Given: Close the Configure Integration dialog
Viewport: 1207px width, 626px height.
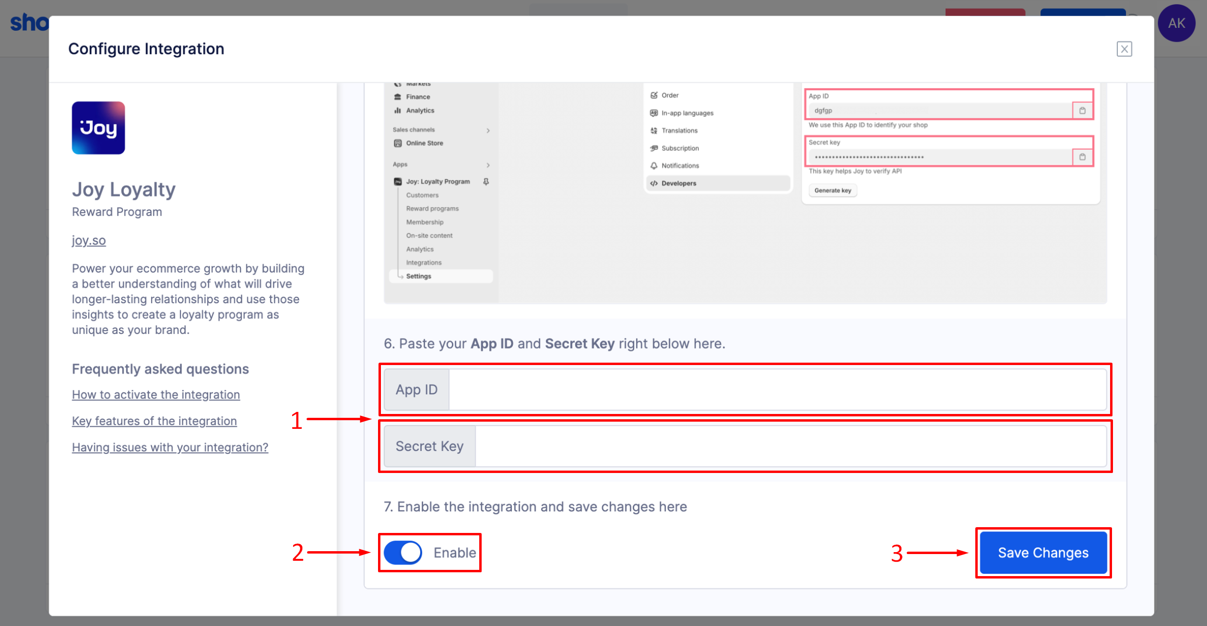Looking at the screenshot, I should 1124,49.
